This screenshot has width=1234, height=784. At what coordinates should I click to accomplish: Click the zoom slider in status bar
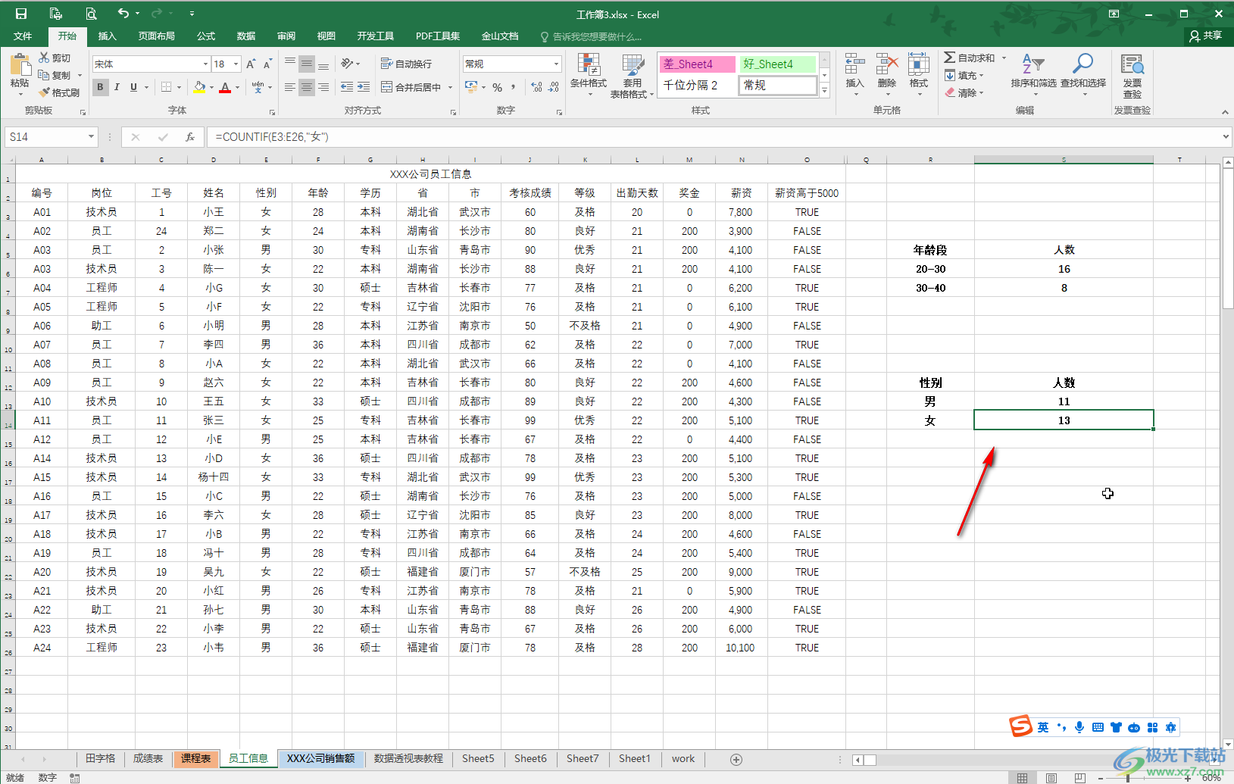point(1128,778)
